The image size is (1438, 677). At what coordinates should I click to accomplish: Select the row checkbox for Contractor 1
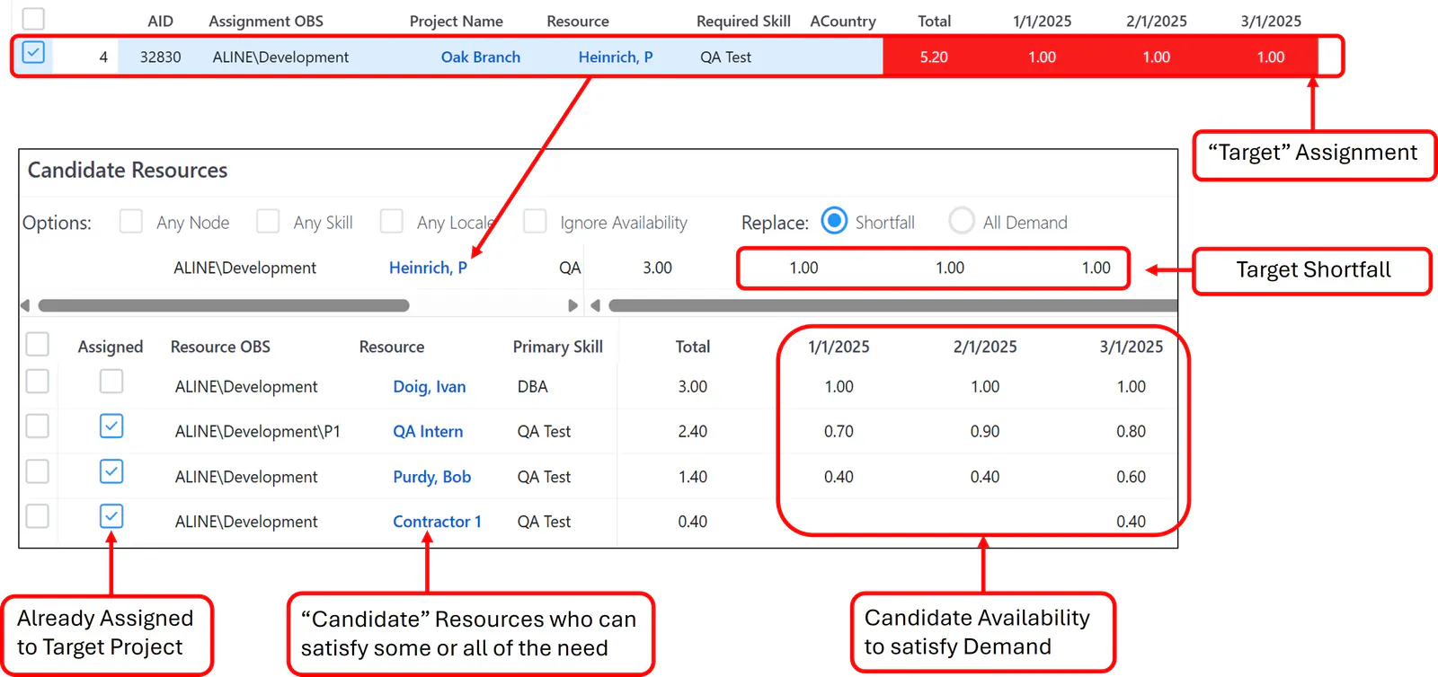coord(38,516)
